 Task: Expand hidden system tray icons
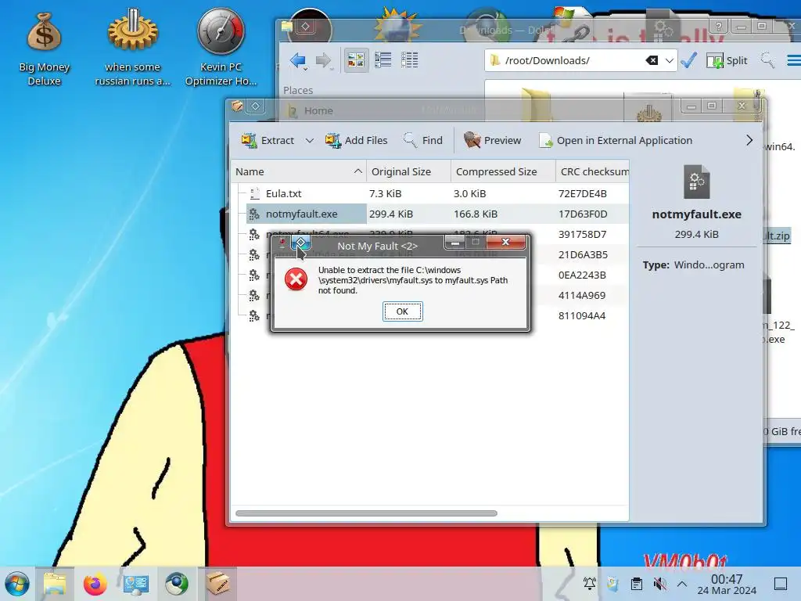(x=682, y=583)
